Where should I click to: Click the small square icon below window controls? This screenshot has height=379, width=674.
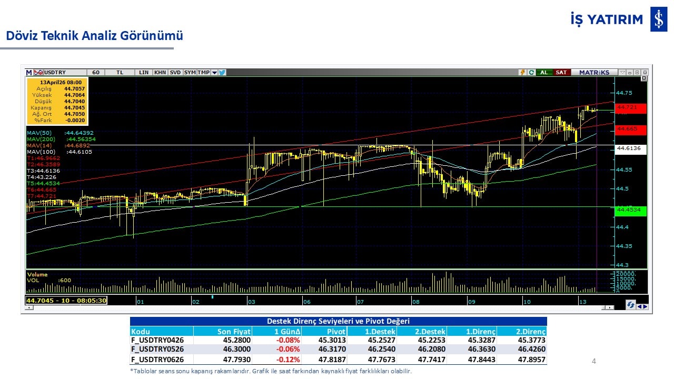coord(643,78)
